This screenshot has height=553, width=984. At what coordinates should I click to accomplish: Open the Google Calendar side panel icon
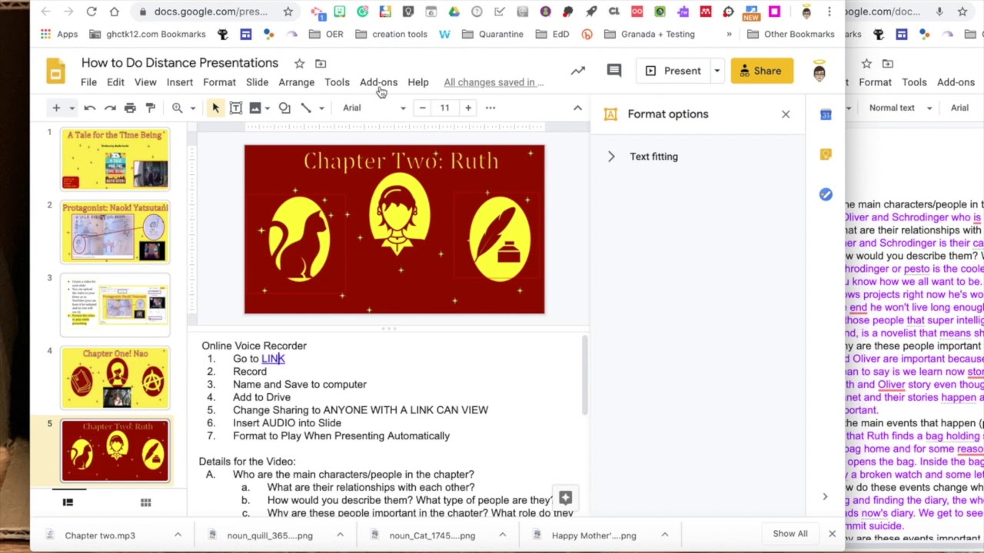pyautogui.click(x=826, y=114)
